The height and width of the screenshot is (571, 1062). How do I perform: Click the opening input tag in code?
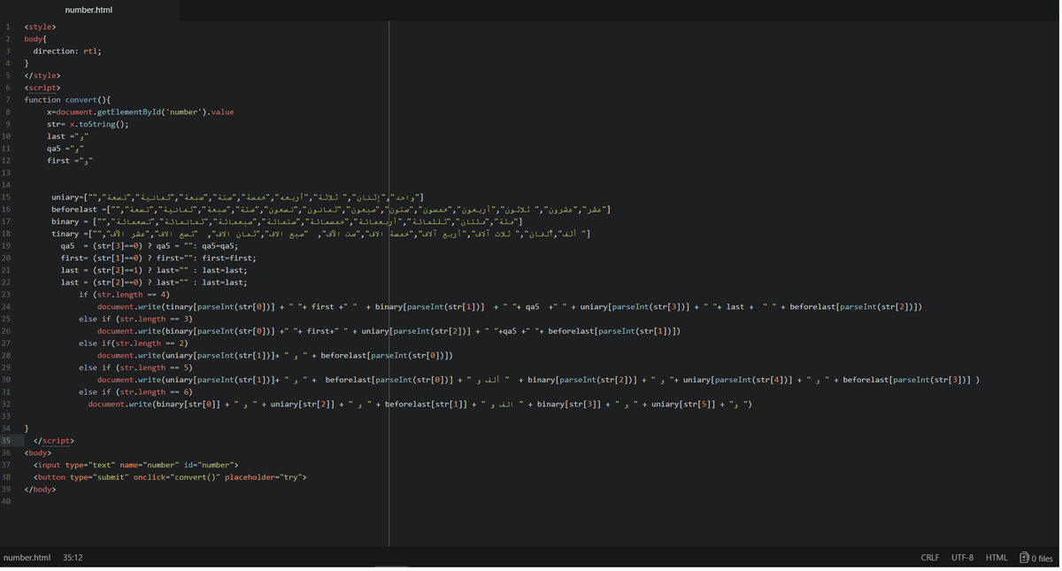point(48,465)
